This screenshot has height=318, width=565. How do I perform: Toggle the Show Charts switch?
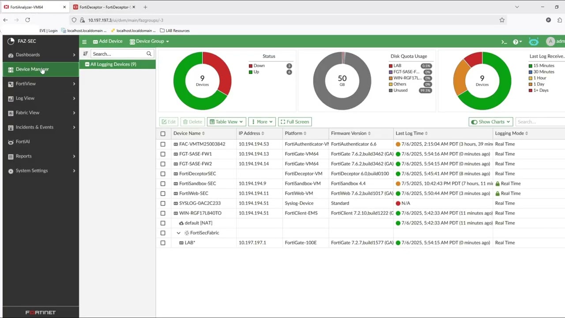coord(474,122)
